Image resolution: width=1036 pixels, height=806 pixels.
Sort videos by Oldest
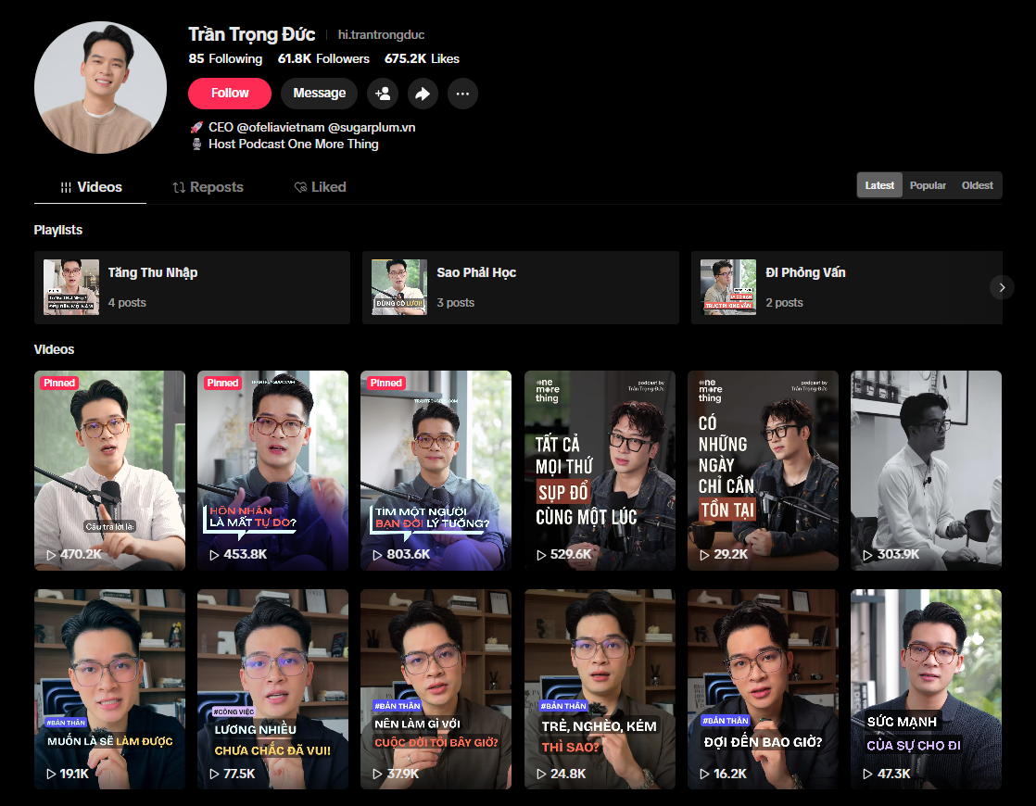pyautogui.click(x=977, y=185)
